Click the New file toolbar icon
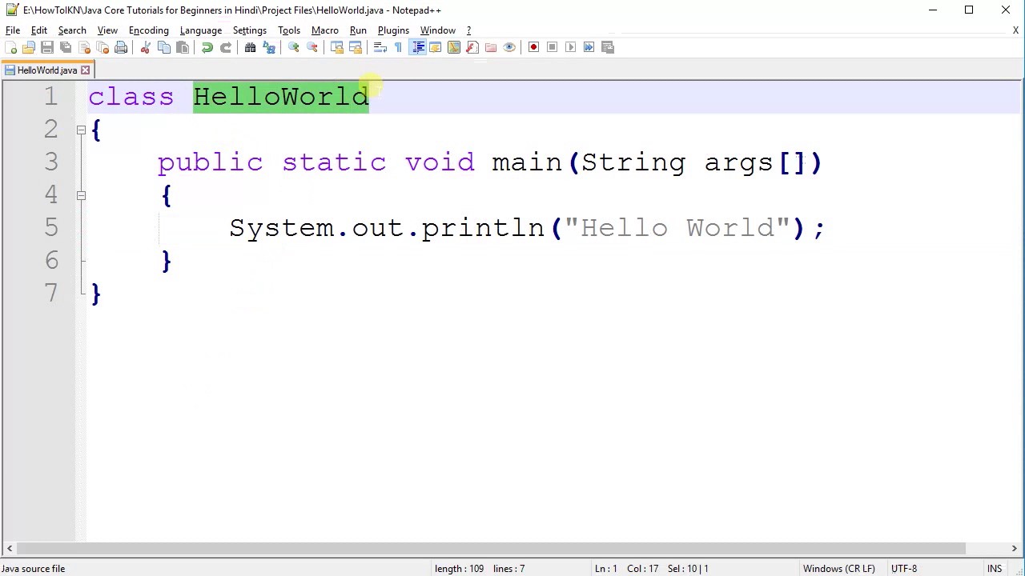Image resolution: width=1025 pixels, height=576 pixels. pos(10,47)
